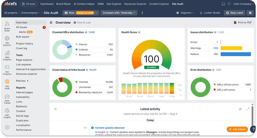
Task: Open Brand Radar in left sidebar
Action: [7, 27]
